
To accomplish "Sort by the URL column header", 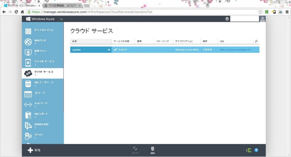I will [x=235, y=41].
